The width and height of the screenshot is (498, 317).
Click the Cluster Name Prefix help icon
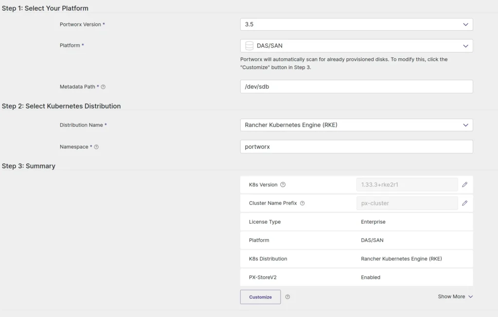(302, 203)
